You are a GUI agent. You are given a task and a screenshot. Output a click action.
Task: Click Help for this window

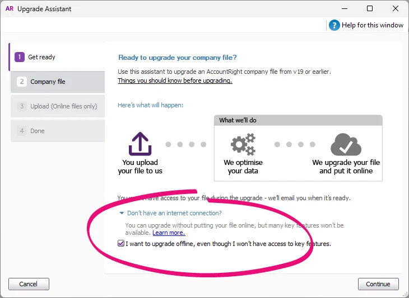[372, 25]
